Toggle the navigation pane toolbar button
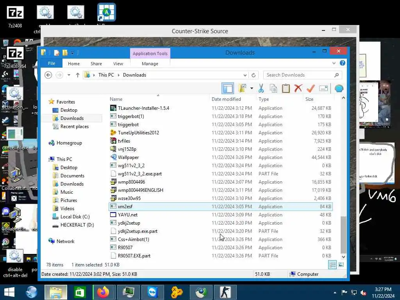400x300 pixels. click(x=228, y=89)
